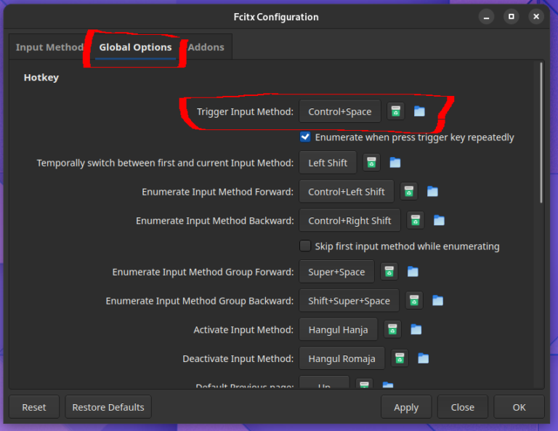Clear the Left Shift hotkey with trash icon
558x431 pixels.
[x=371, y=163]
